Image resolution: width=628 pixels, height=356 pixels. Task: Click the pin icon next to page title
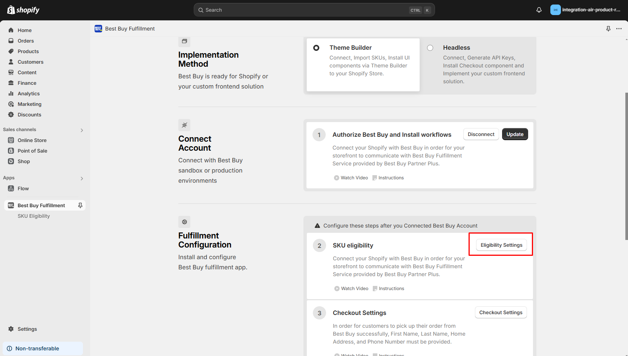(x=608, y=29)
